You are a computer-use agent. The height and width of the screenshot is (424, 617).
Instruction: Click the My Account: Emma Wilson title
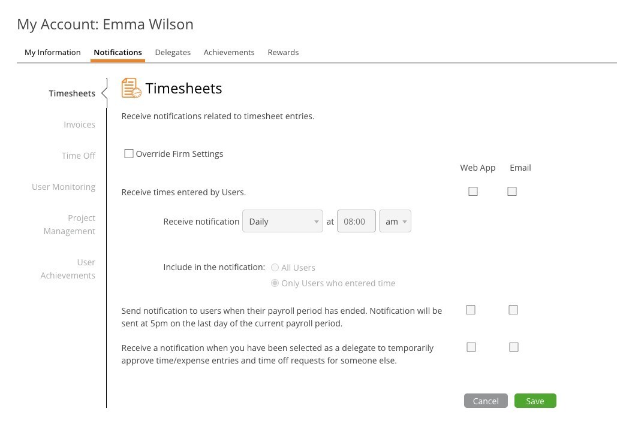[x=105, y=25]
